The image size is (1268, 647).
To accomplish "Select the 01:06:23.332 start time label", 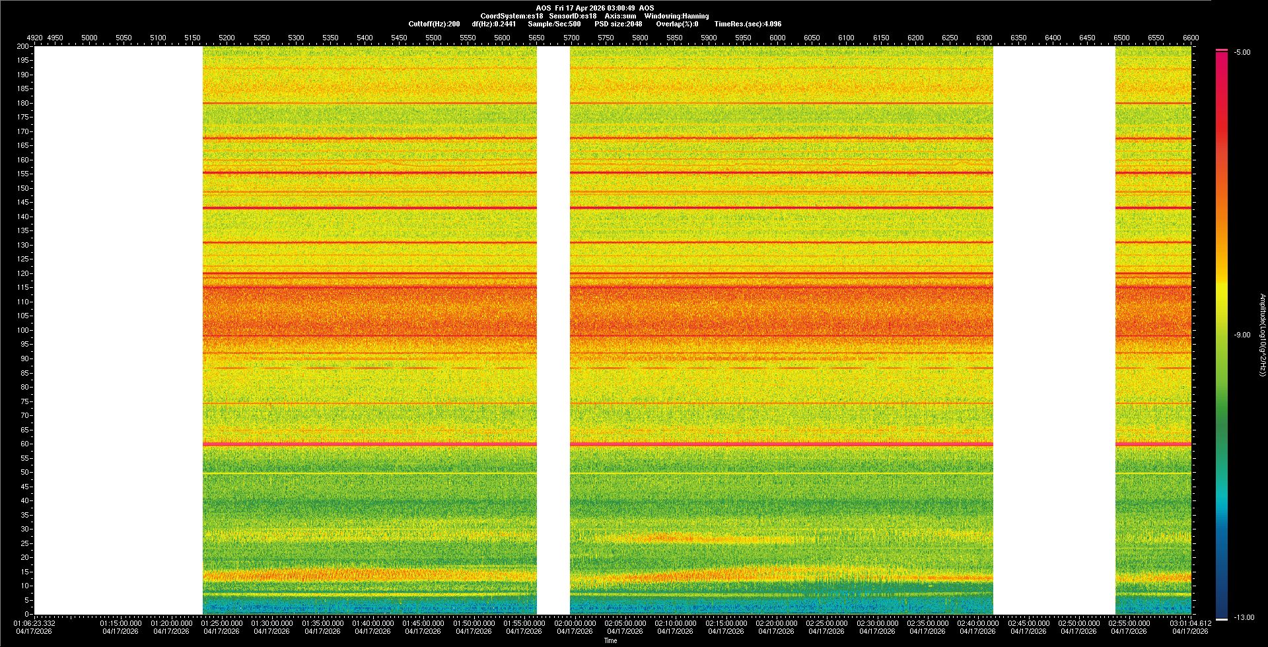I will pyautogui.click(x=34, y=623).
